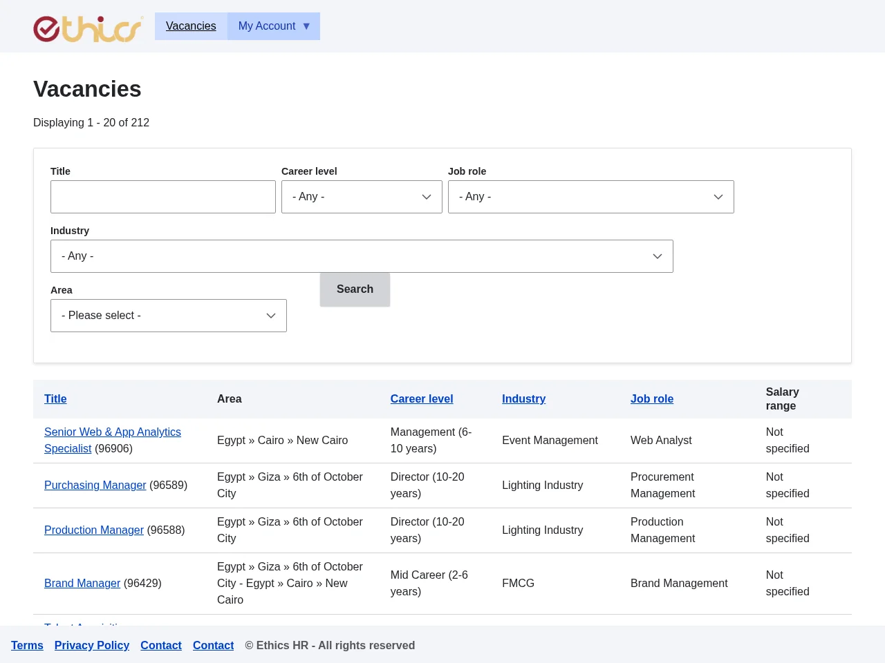The height and width of the screenshot is (663, 885).
Task: Sort table by Industry column
Action: (x=523, y=398)
